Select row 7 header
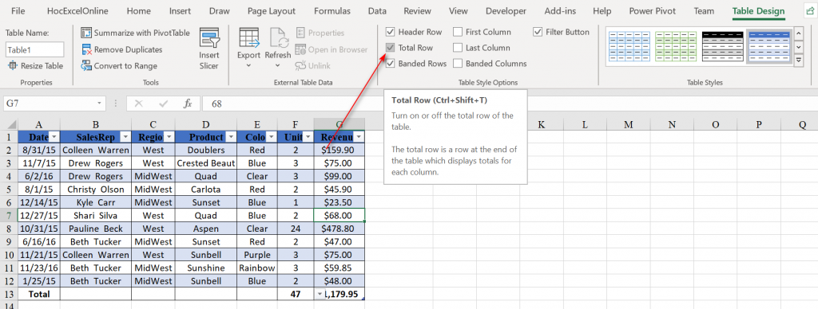The height and width of the screenshot is (309, 818). 9,215
